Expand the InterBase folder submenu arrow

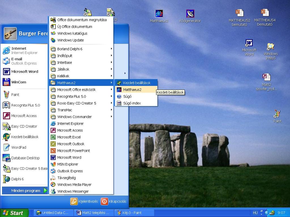(x=111, y=62)
